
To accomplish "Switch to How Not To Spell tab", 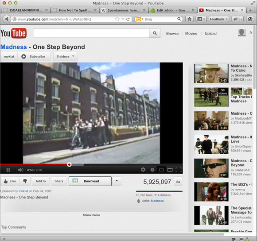I will (x=75, y=10).
